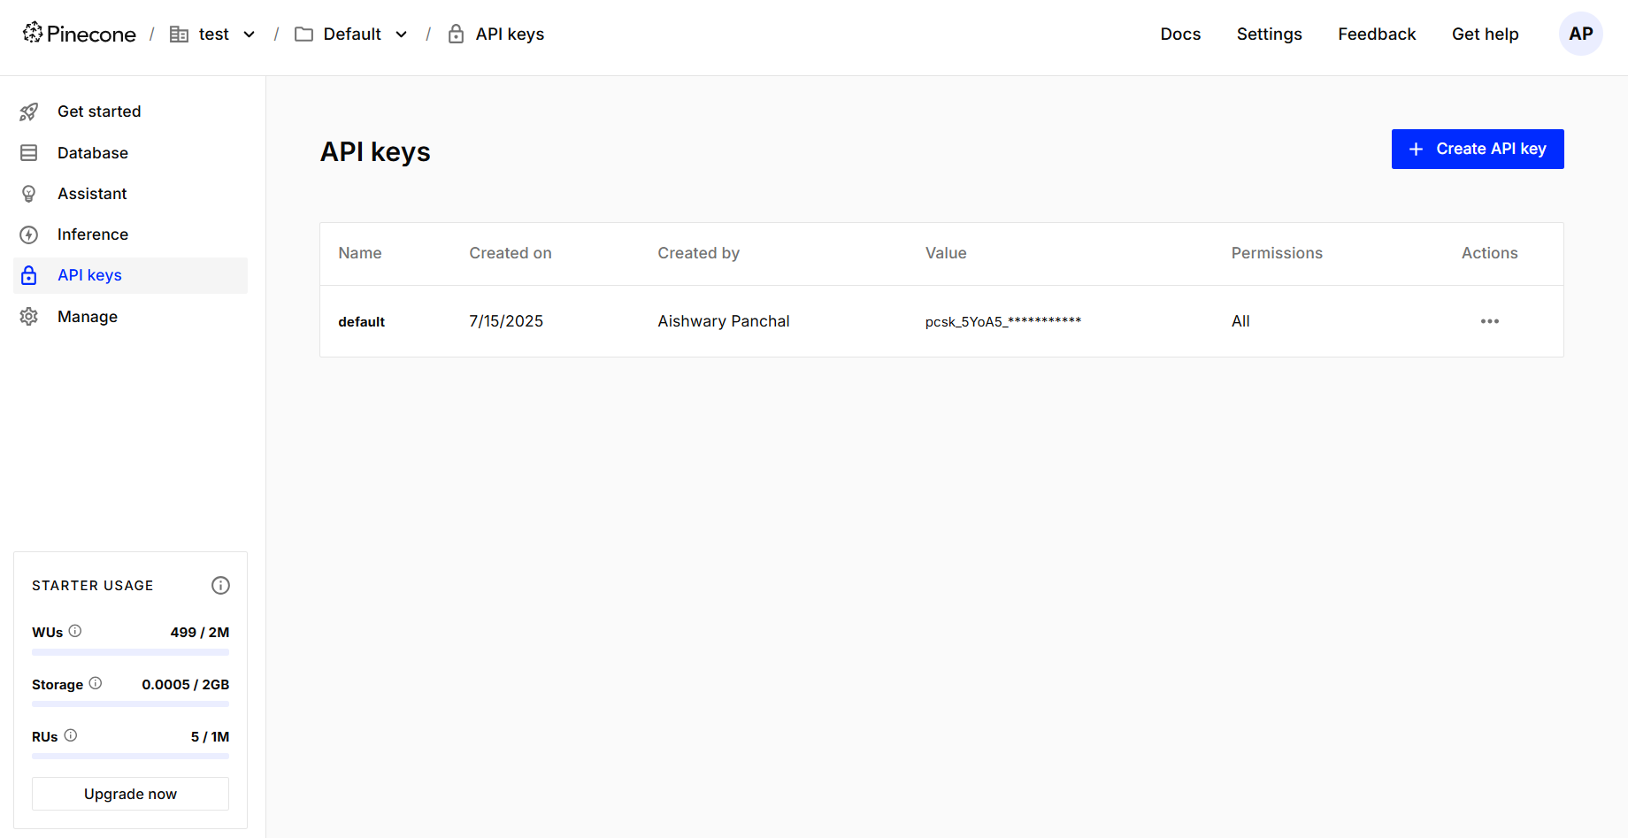Click the Permissions column header
1628x838 pixels.
[1277, 253]
